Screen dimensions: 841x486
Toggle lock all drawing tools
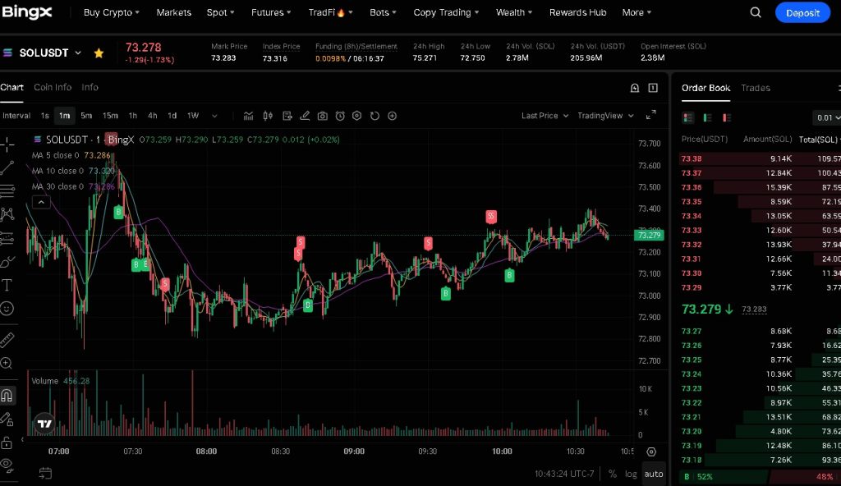coord(7,442)
